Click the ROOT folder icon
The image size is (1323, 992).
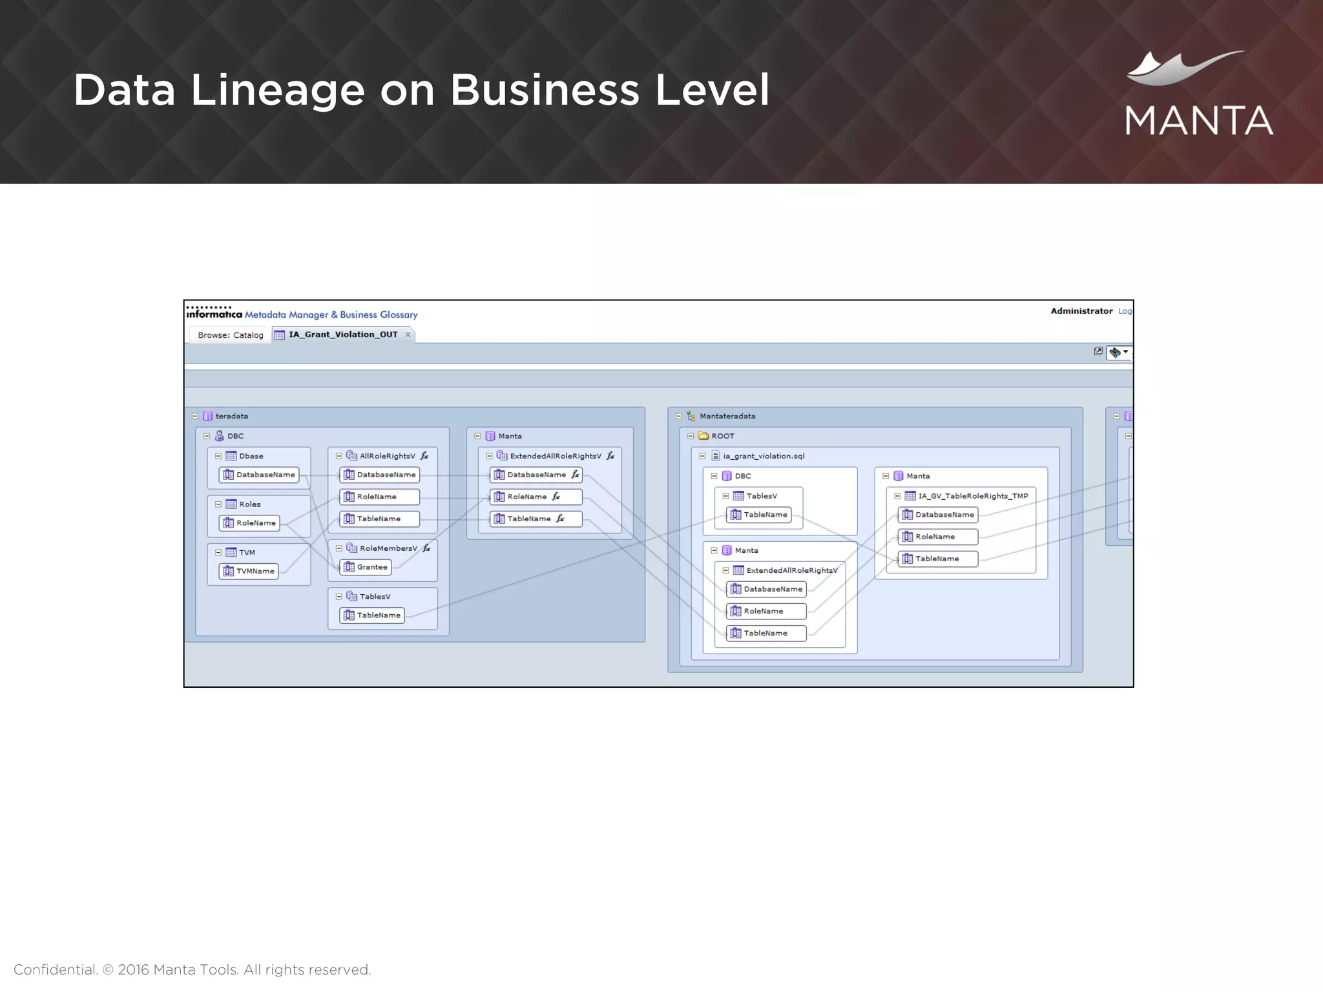(x=703, y=436)
